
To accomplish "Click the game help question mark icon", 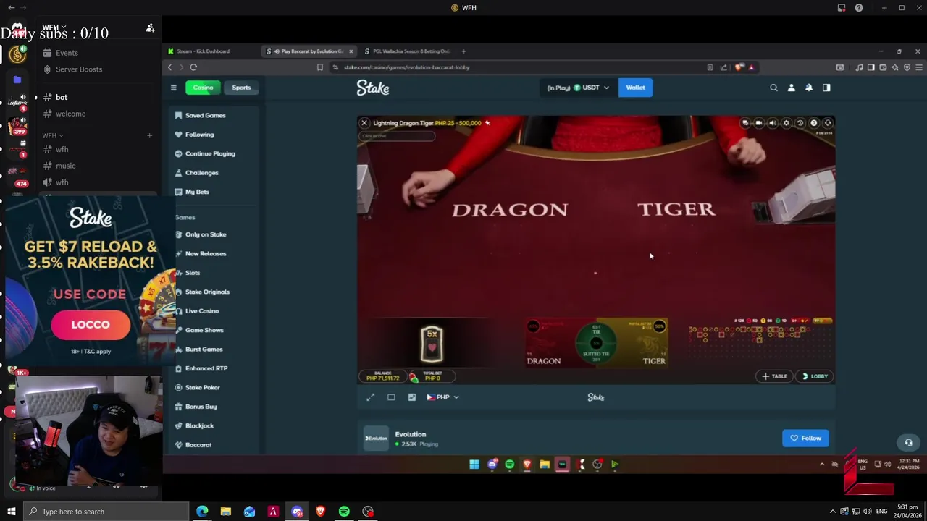I will pos(813,123).
